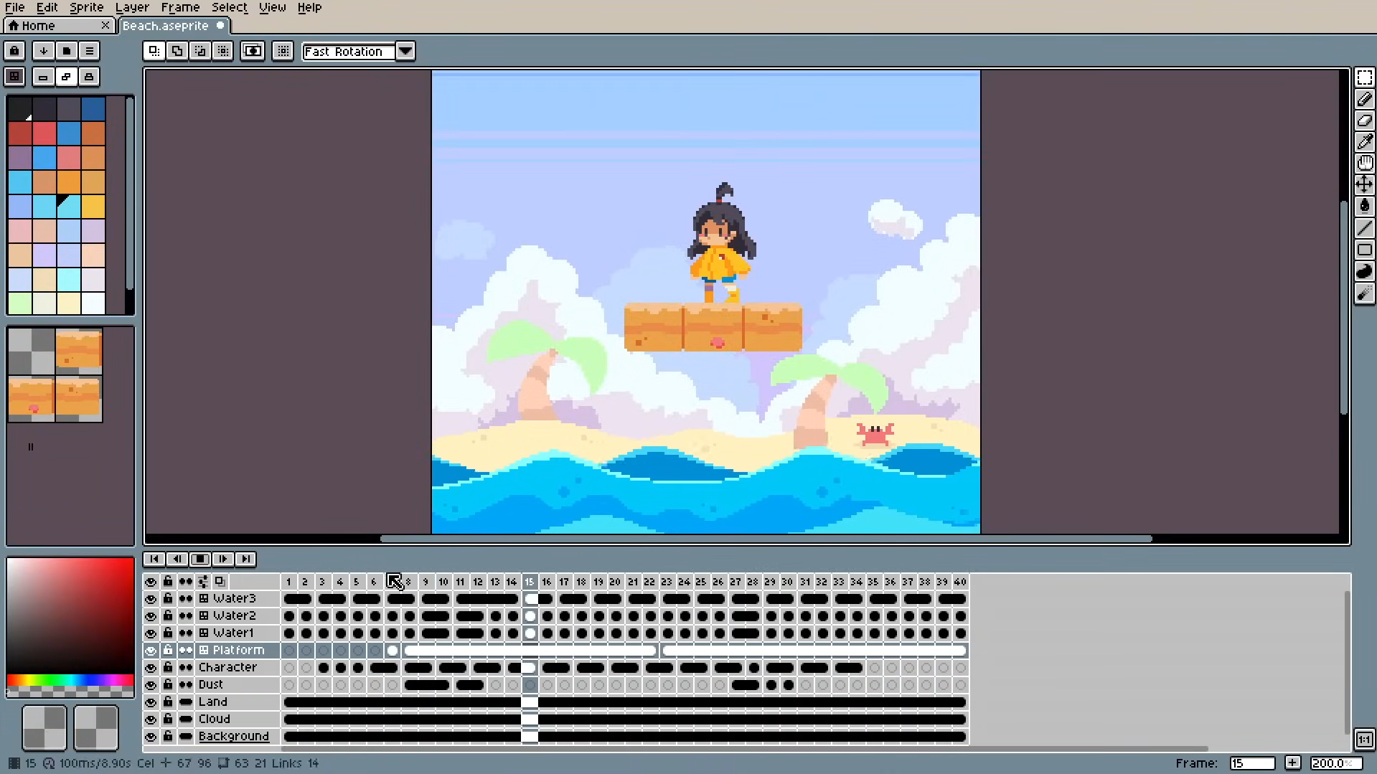Click the 1:1 zoom icon at bottom right

(x=1364, y=739)
